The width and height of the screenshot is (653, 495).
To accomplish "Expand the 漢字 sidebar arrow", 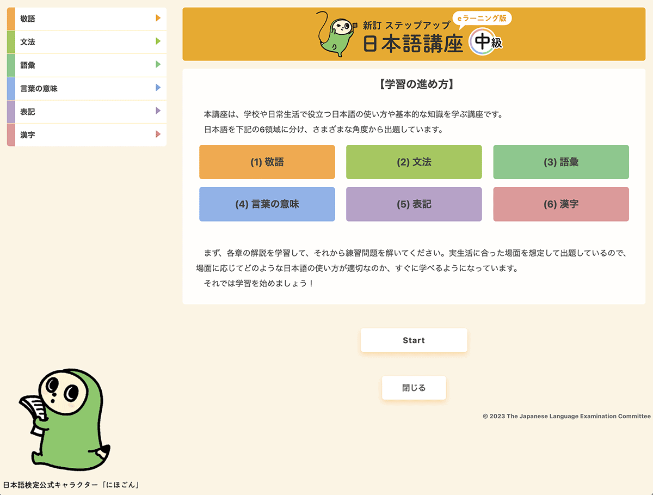I will point(158,135).
